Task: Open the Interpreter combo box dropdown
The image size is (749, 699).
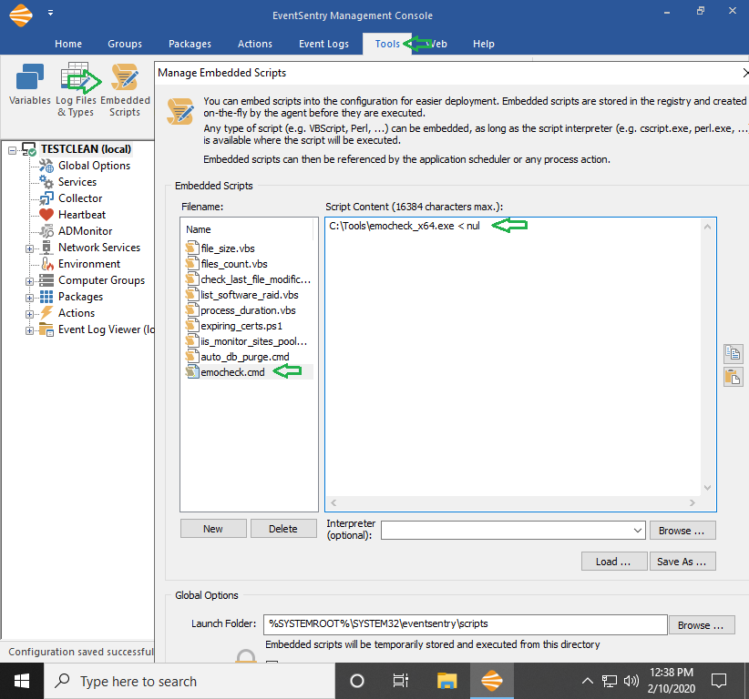Action: tap(637, 530)
